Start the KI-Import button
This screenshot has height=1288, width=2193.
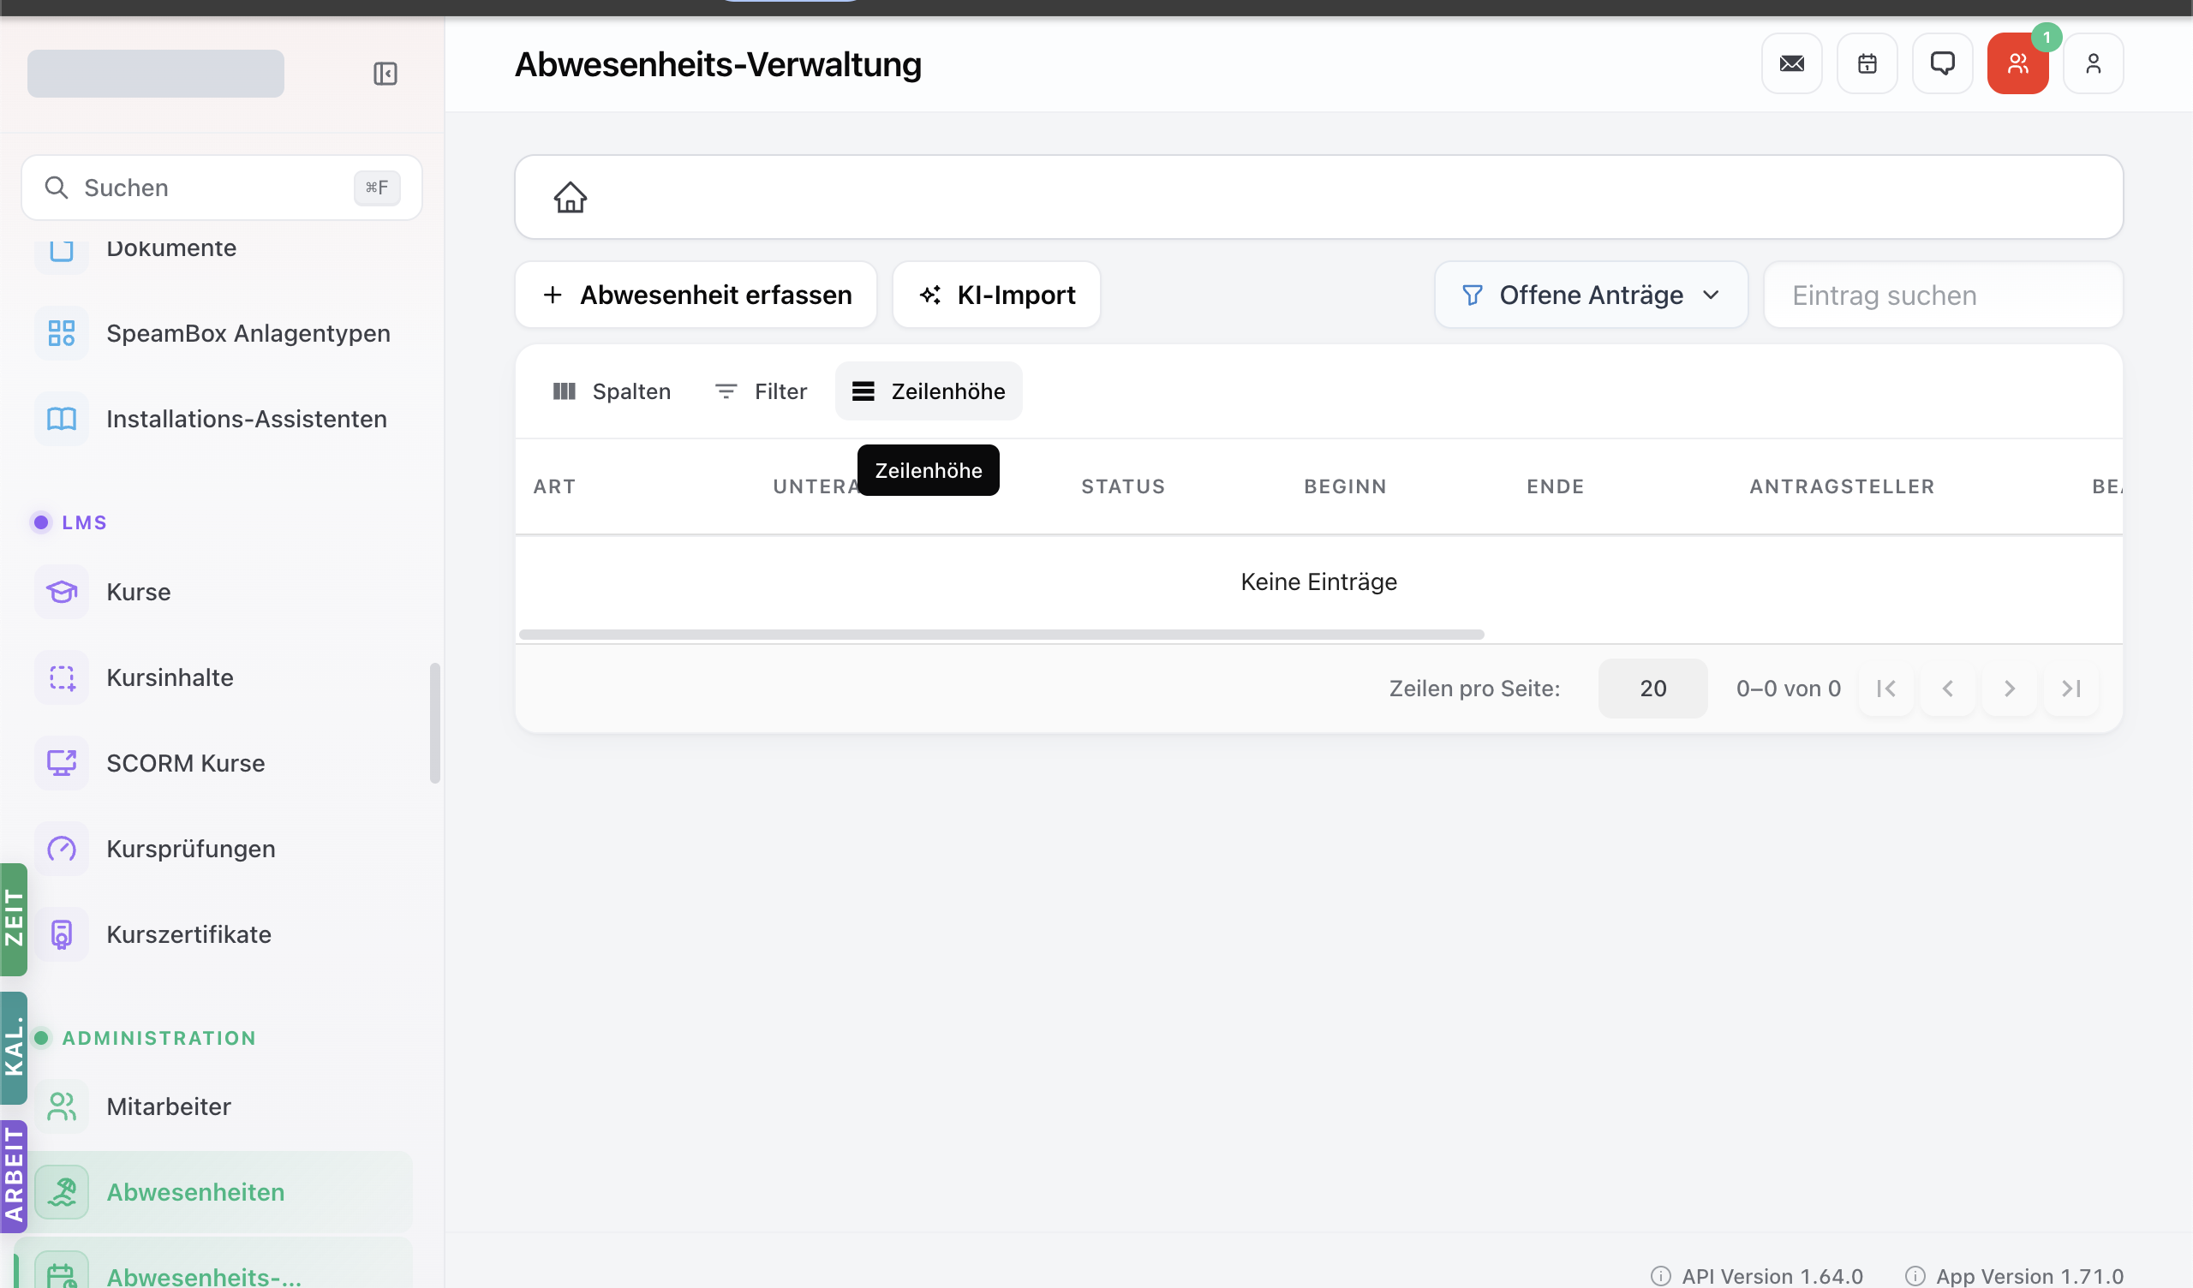pos(996,295)
